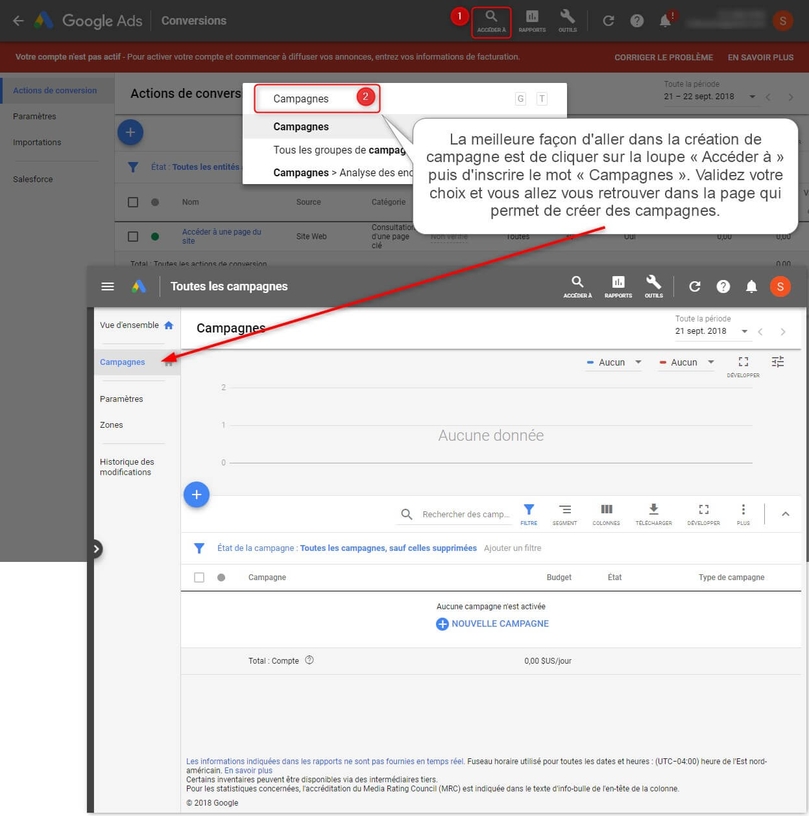The image size is (809, 816).
Task: Click the Filtre funnel in the campaigns toolbar
Action: click(x=529, y=514)
